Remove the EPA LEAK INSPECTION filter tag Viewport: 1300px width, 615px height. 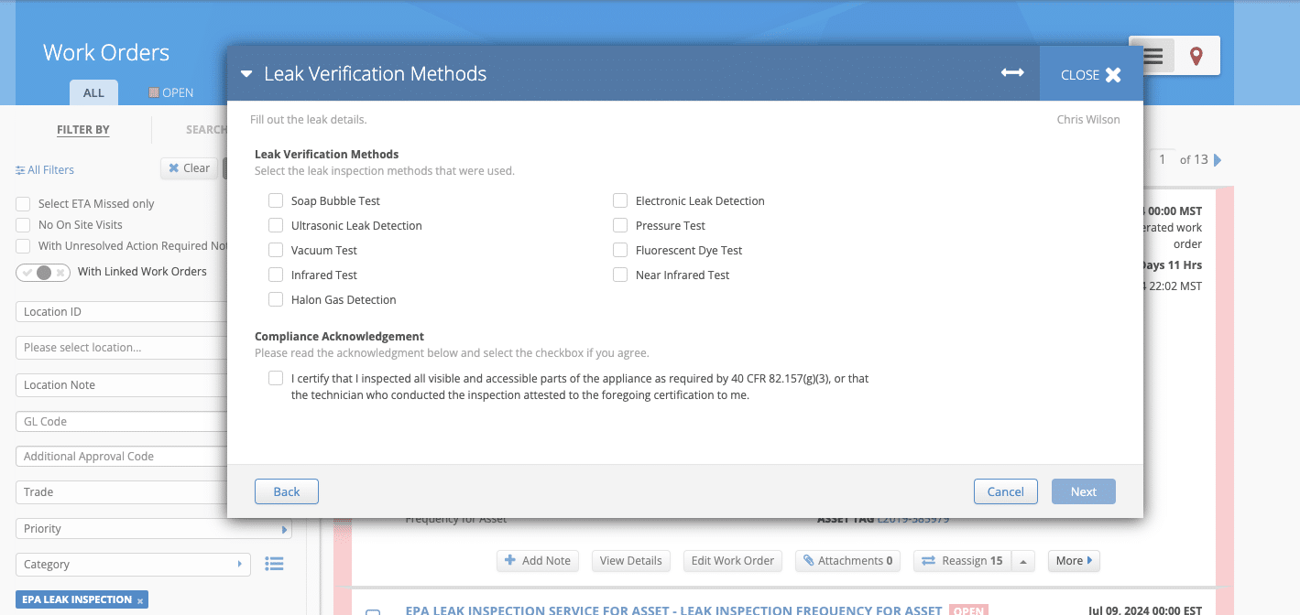coord(140,600)
